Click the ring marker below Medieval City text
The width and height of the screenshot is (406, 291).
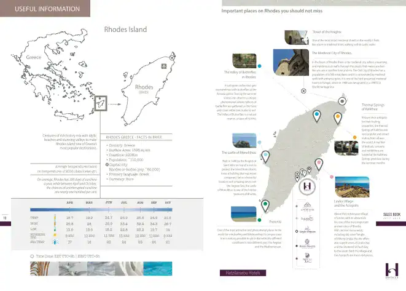(x=303, y=91)
